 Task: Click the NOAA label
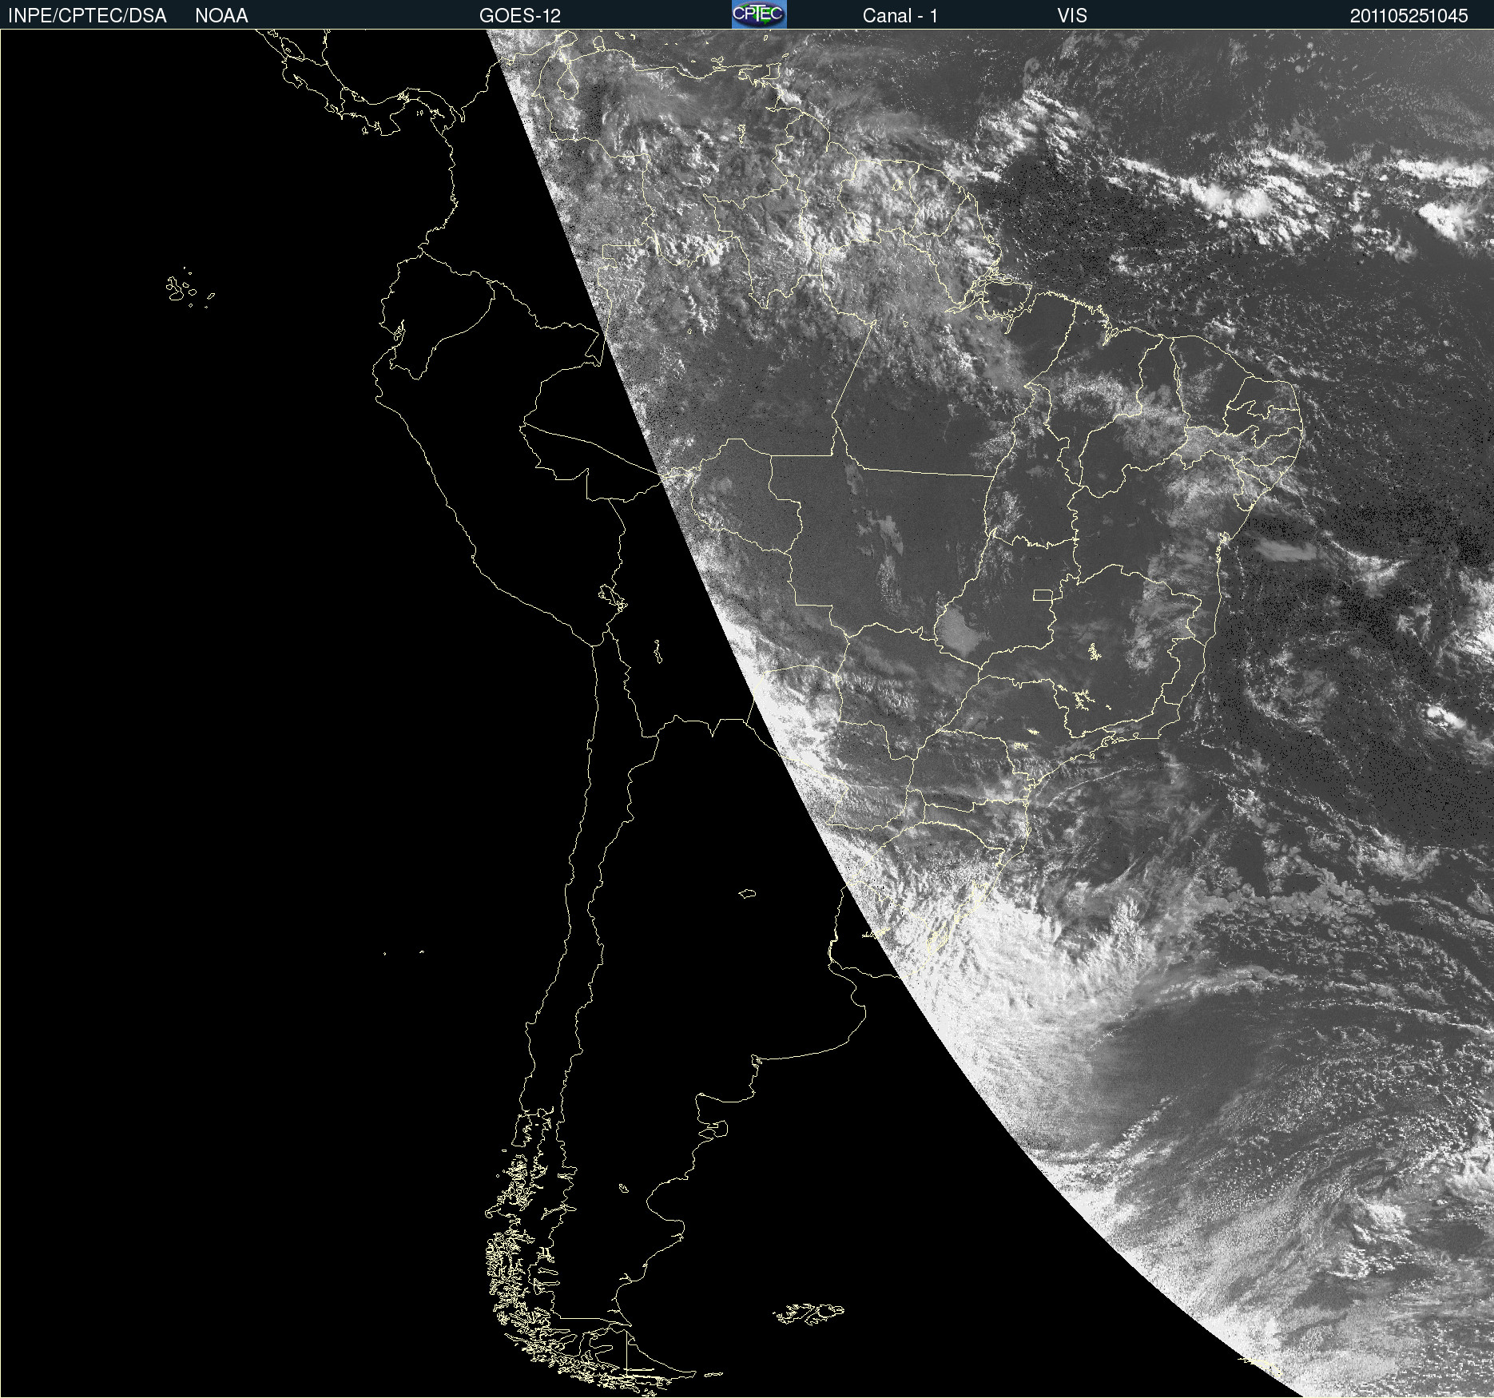[221, 16]
